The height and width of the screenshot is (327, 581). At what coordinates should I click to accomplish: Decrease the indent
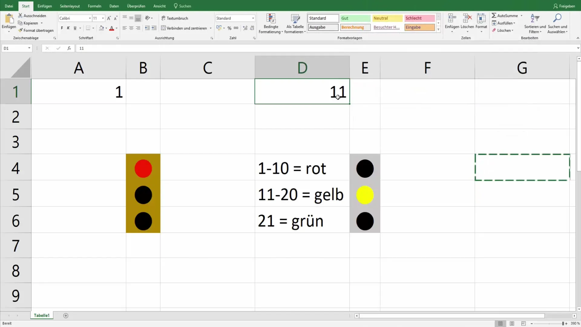147,28
